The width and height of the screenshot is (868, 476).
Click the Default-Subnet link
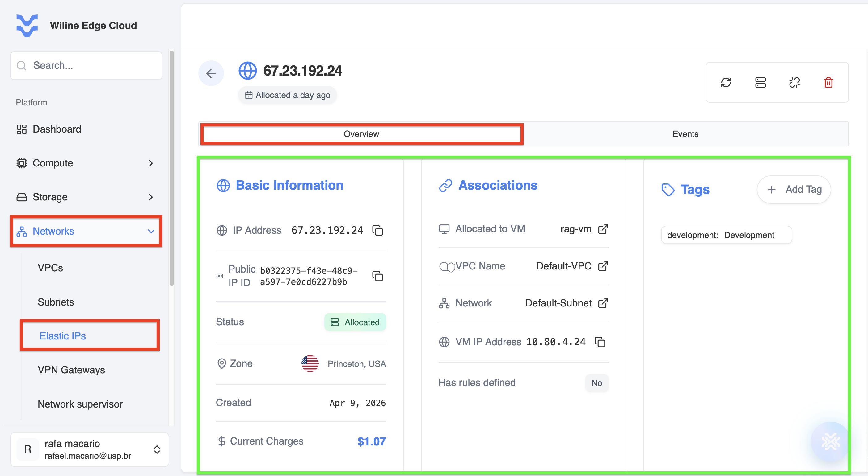[x=558, y=303]
